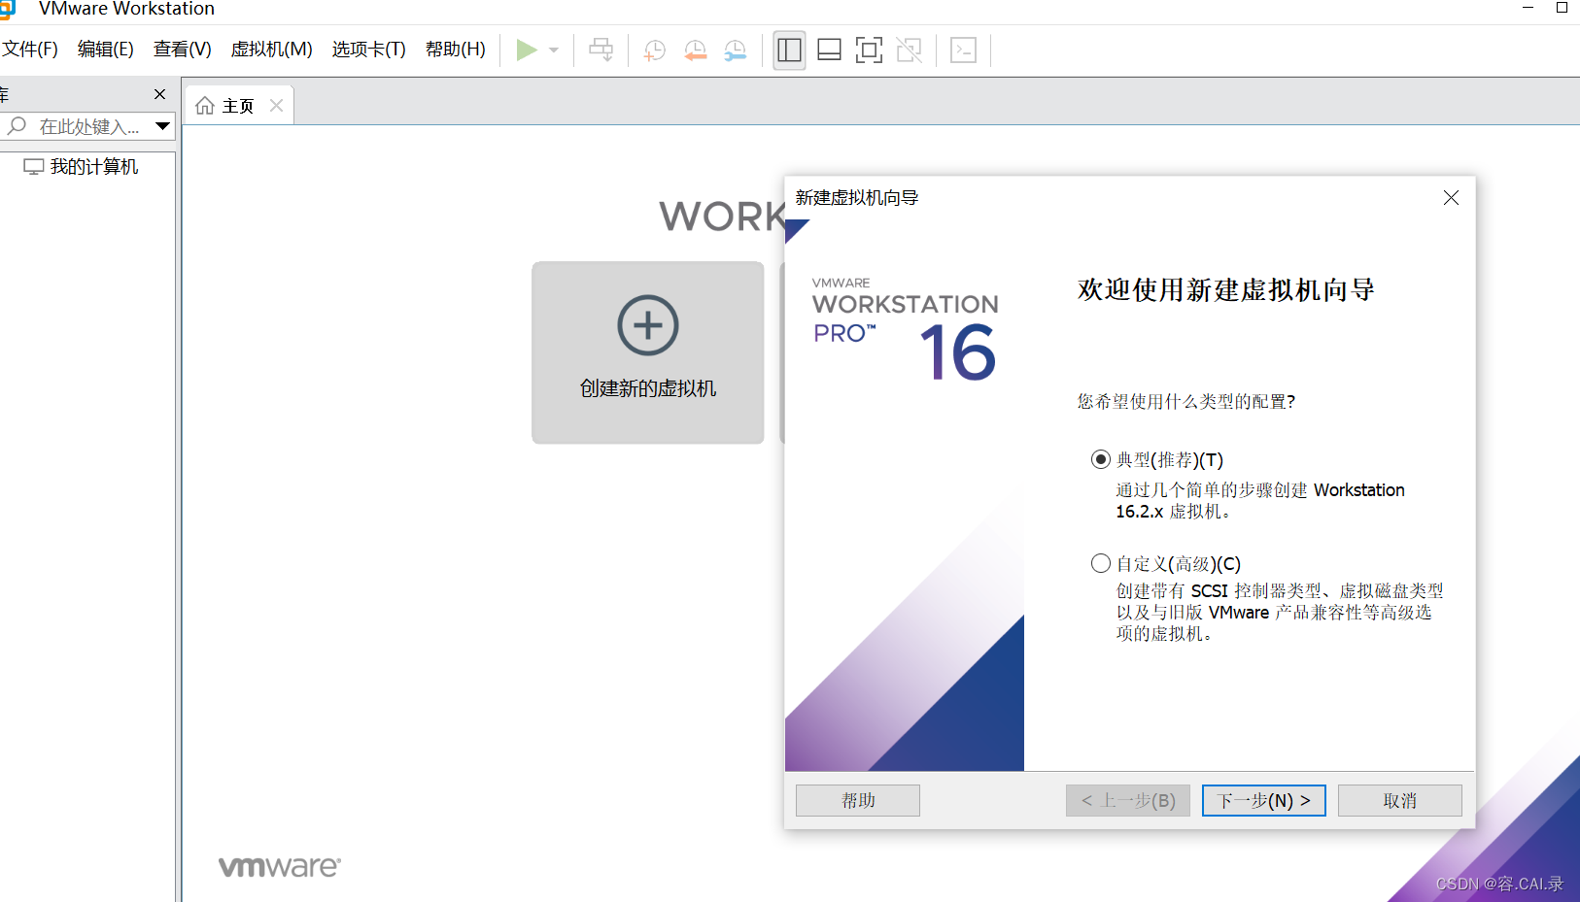Click the Enter Full Screen icon
The image size is (1580, 902).
tap(869, 50)
